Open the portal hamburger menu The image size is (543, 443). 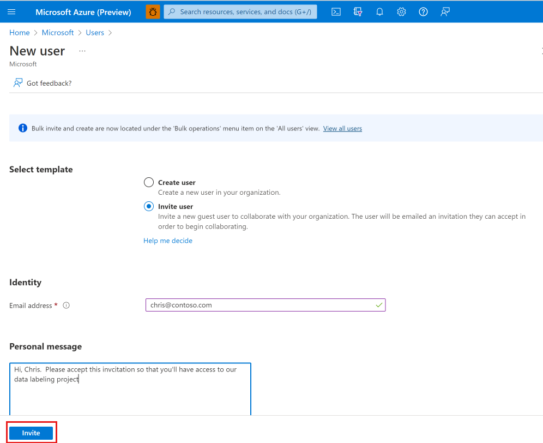11,11
